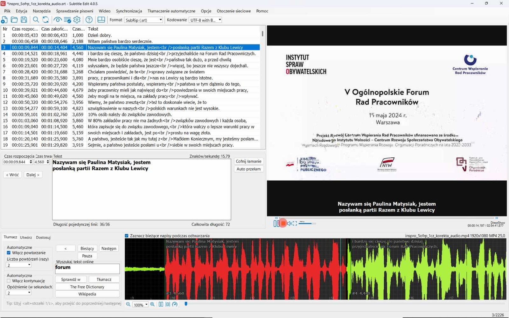Uncheck Zaznacz bieżące napisy podczas odtwarzania
Image resolution: width=509 pixels, height=318 pixels.
[127, 236]
